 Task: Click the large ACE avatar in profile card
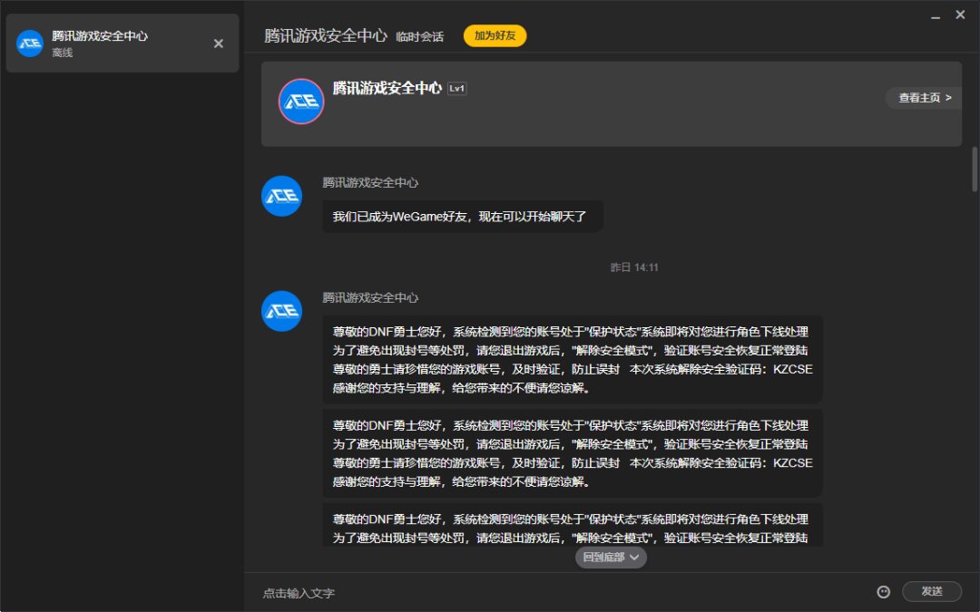pyautogui.click(x=301, y=102)
